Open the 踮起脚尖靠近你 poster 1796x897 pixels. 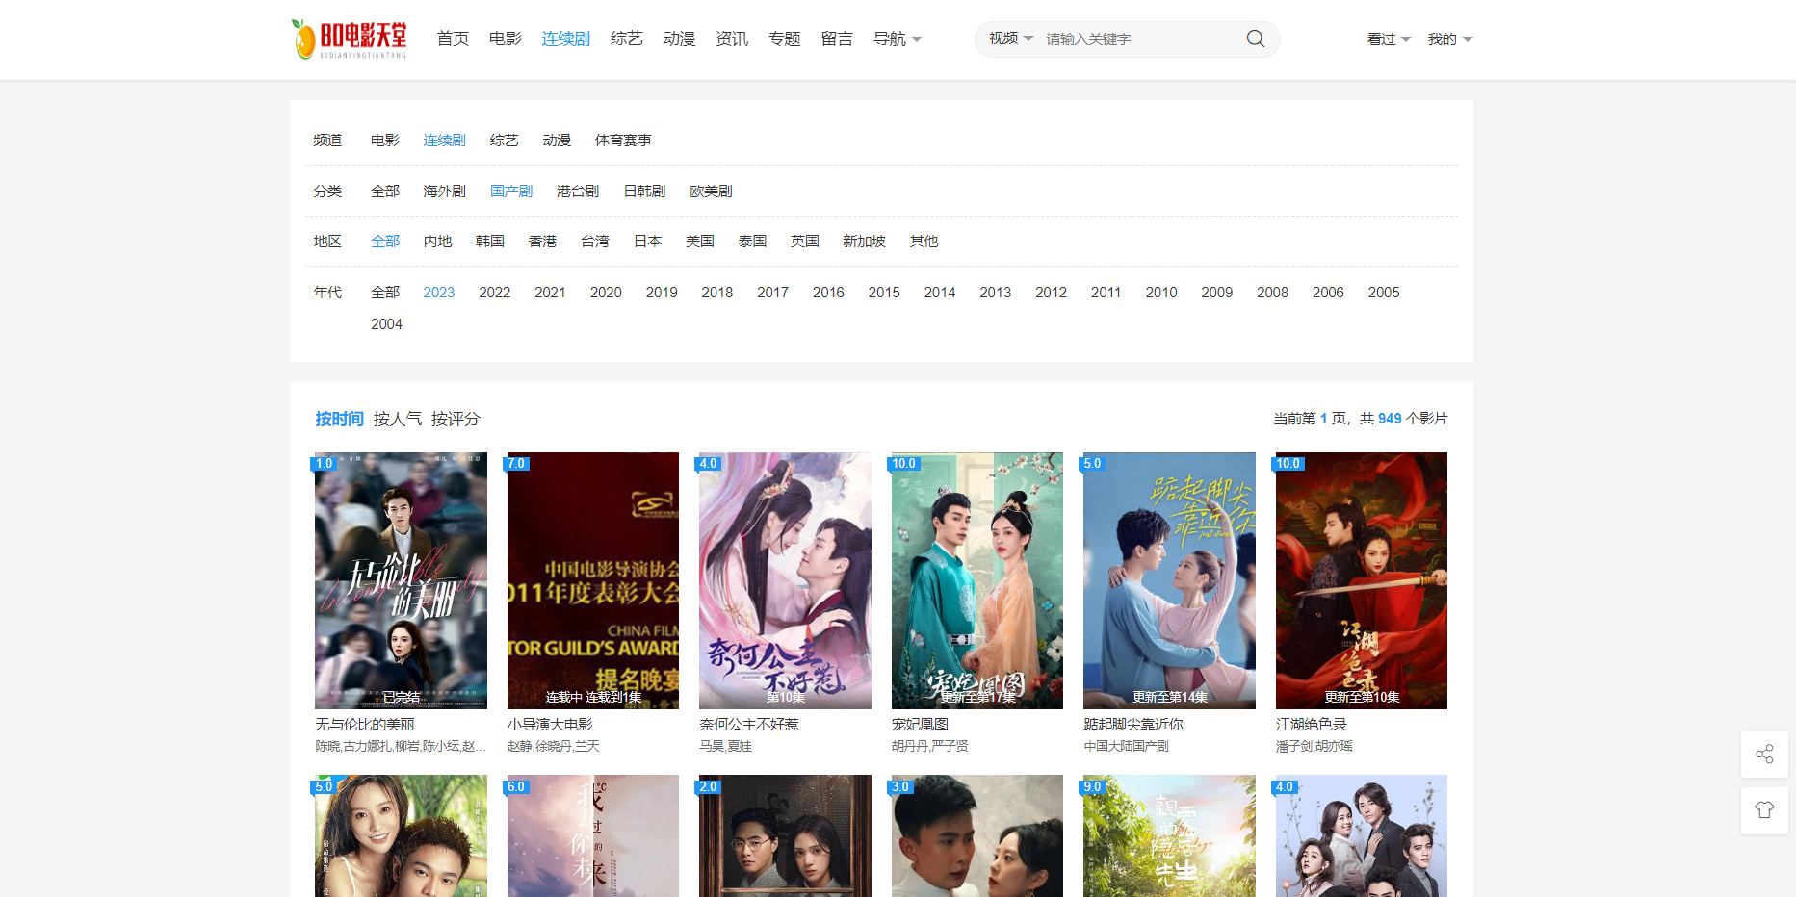tap(1169, 580)
